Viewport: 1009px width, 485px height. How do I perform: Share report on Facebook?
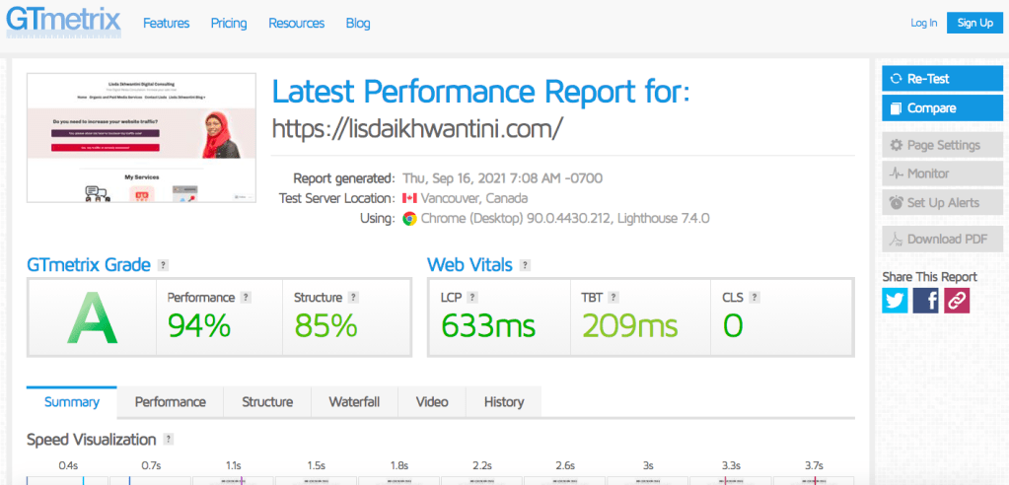[925, 301]
